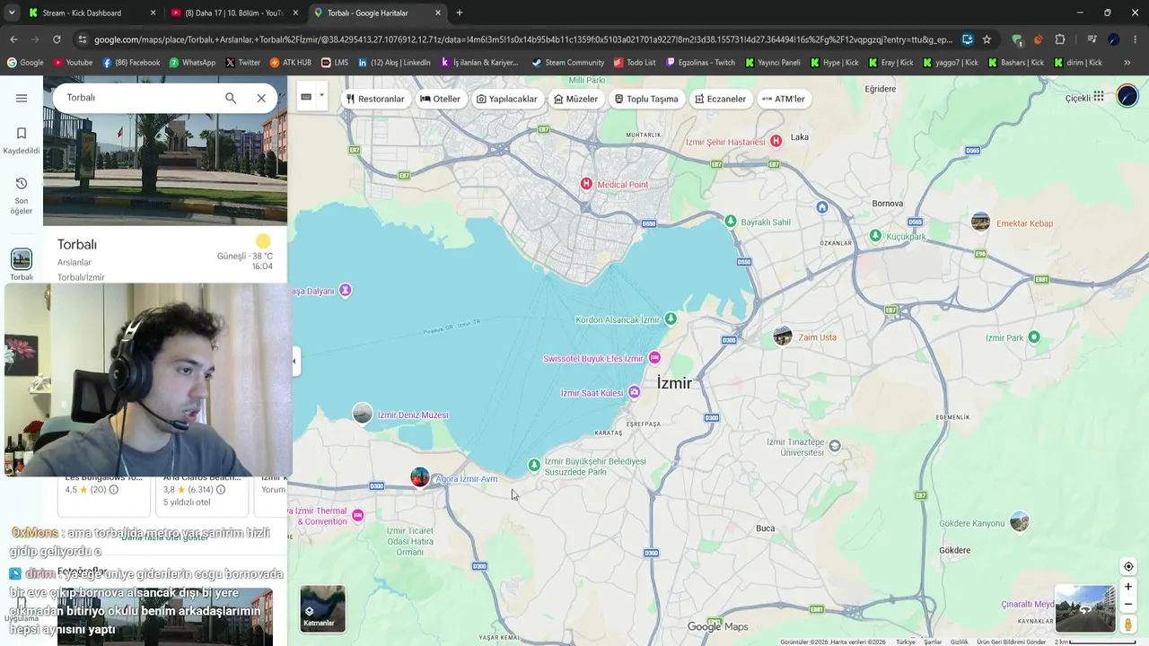
Task: Open the Steam Community bookmark
Action: point(567,63)
